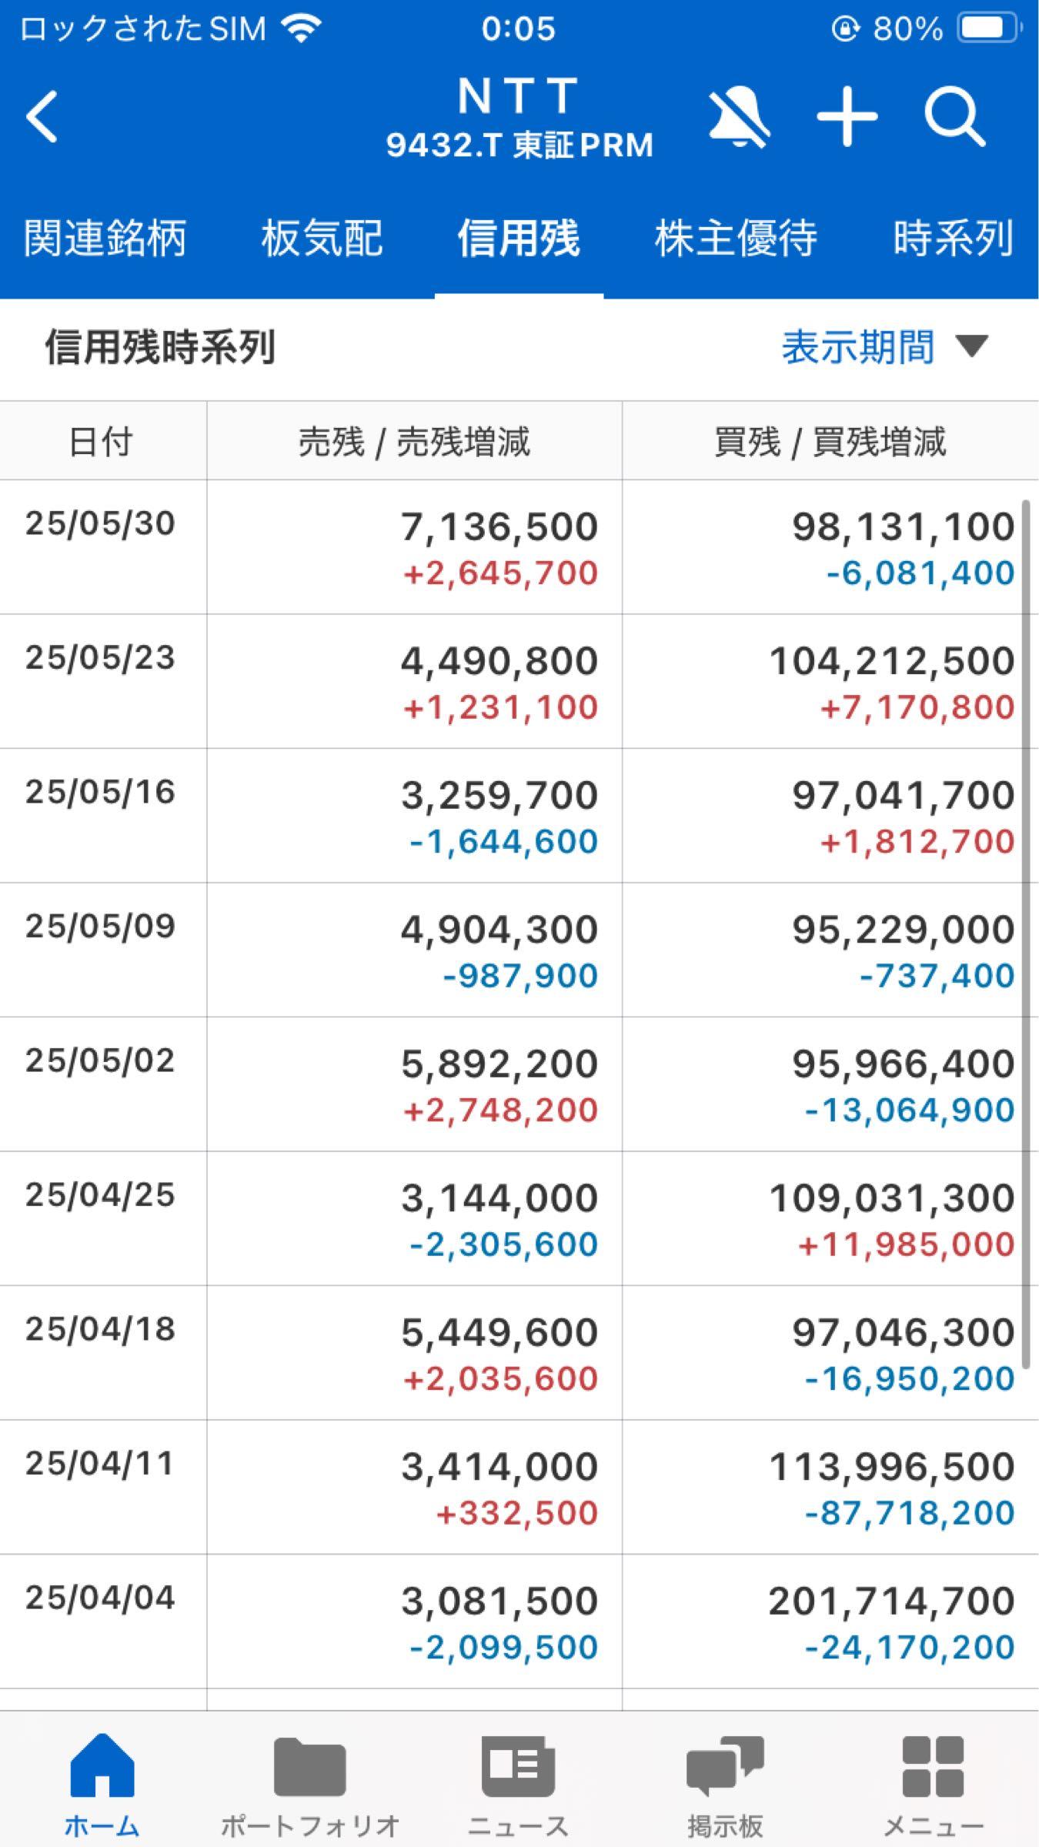
Task: Tap the 売残 / 売残増減 column header
Action: click(414, 443)
